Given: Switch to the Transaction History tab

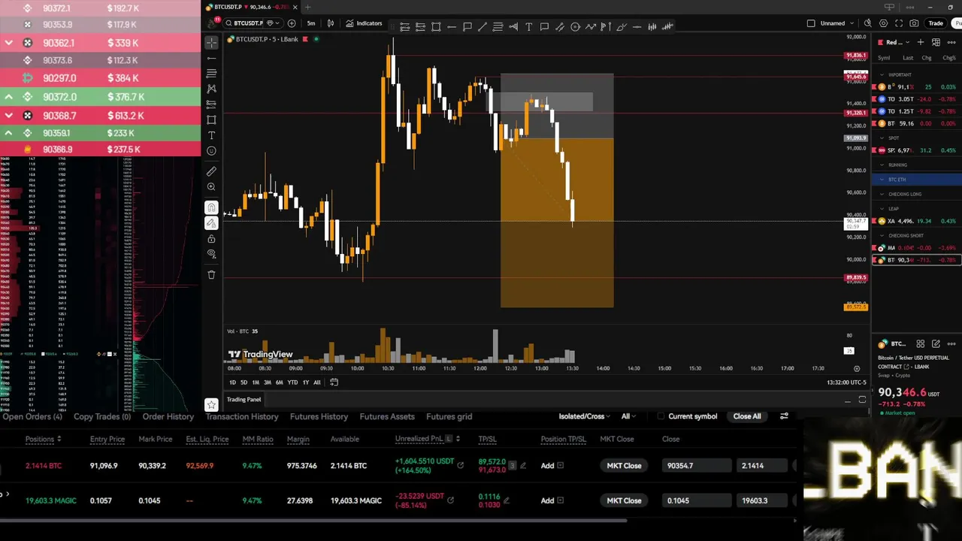Looking at the screenshot, I should (242, 416).
